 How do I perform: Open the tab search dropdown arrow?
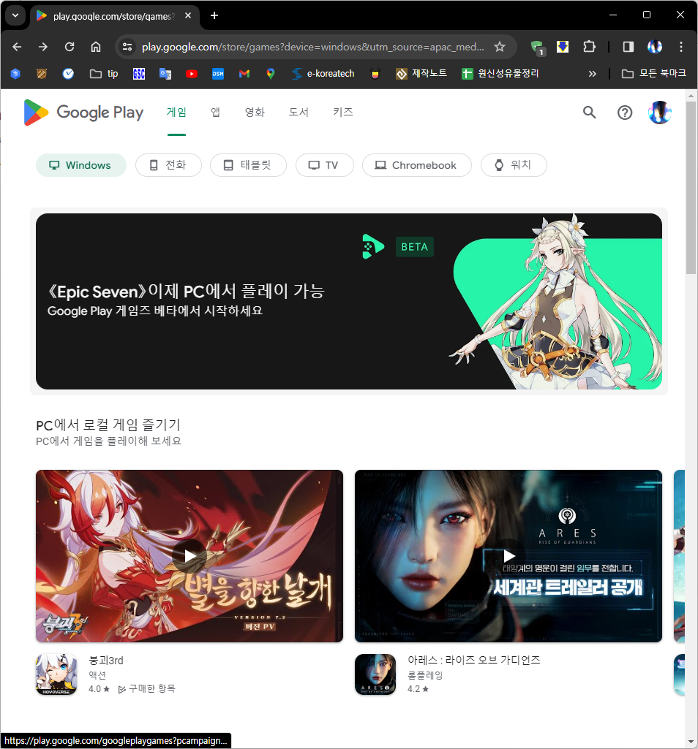(x=15, y=15)
